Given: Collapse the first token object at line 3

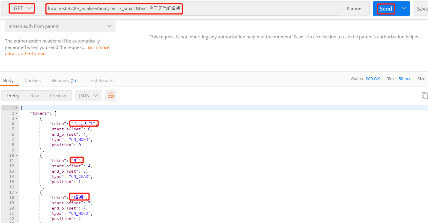Looking at the screenshot, I should pyautogui.click(x=16, y=118).
